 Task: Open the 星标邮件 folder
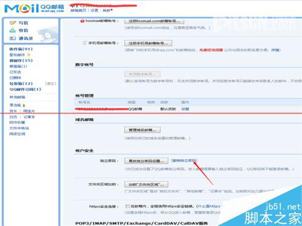click(x=17, y=55)
